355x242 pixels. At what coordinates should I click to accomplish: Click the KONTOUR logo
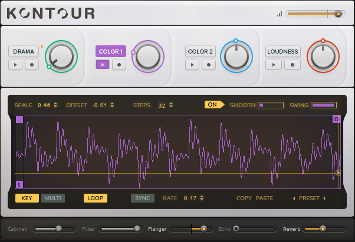pos(51,14)
